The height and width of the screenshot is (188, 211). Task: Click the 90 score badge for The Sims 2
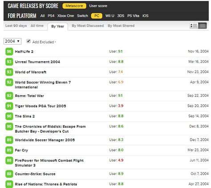(x=9, y=116)
